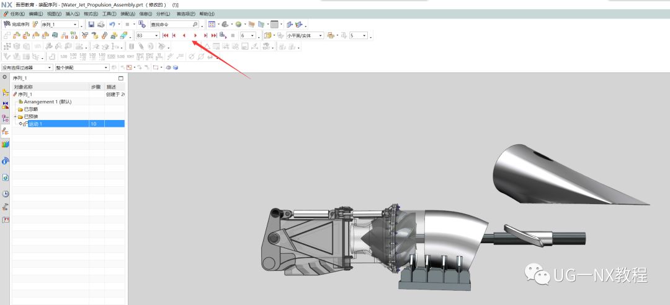Click the Disassemble Together icon
This screenshot has width=670, height=305.
(x=45, y=35)
